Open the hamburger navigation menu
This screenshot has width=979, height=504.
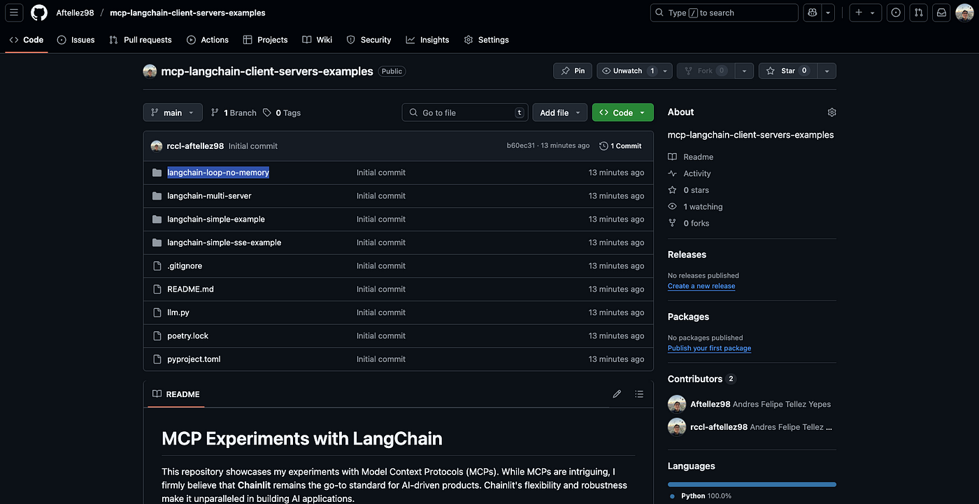pos(14,13)
